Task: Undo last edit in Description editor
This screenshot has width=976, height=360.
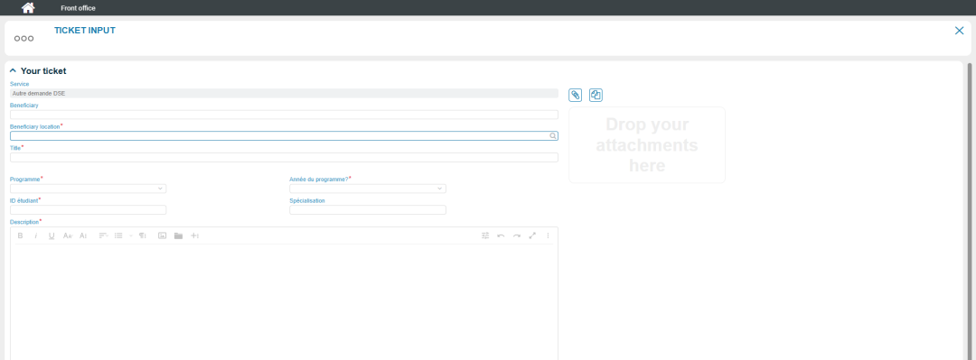Action: coord(501,235)
